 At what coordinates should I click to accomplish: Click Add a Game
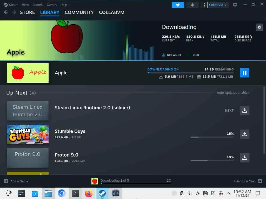pos(19,181)
